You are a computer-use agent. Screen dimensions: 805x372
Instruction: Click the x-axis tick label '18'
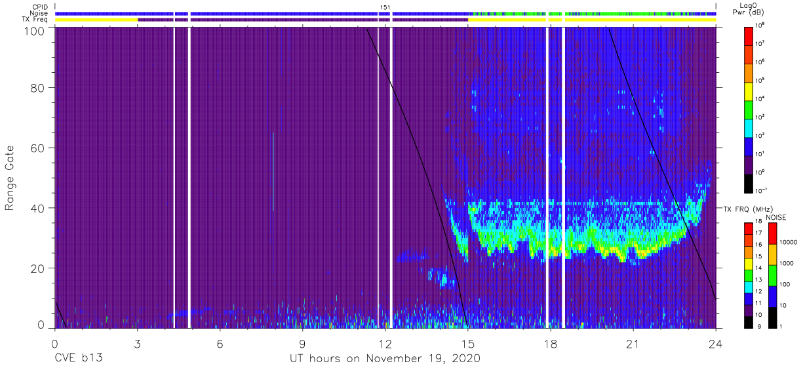click(x=550, y=344)
